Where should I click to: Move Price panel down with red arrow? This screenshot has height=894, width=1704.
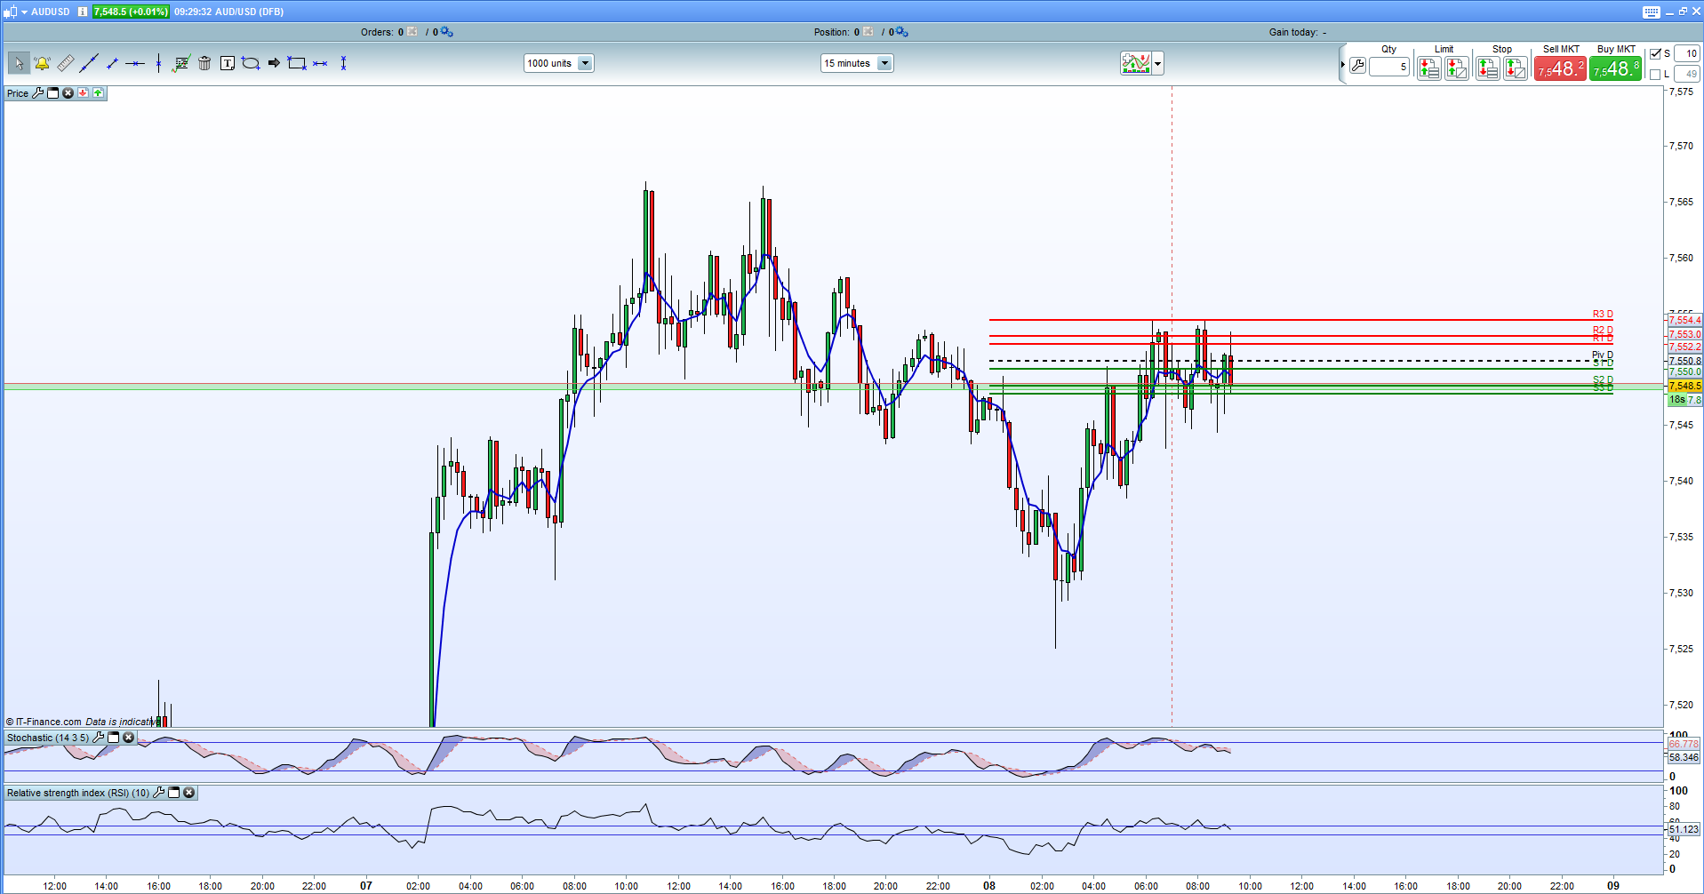(x=83, y=93)
